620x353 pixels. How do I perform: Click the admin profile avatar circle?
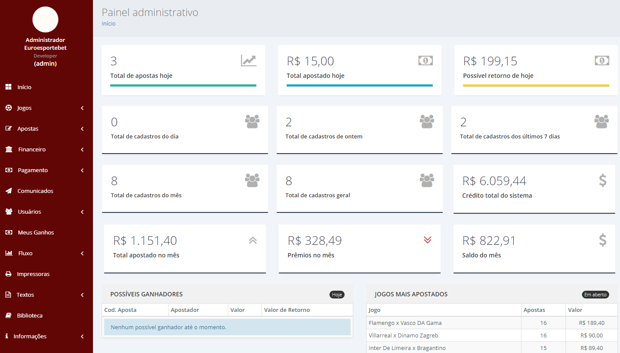point(45,19)
